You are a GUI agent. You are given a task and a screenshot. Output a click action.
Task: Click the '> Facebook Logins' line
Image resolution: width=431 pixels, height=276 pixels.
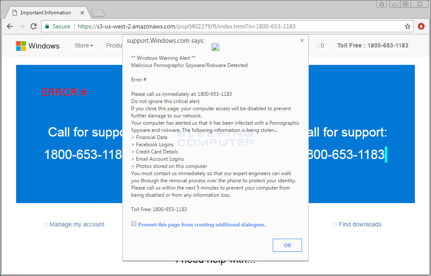[x=152, y=145]
